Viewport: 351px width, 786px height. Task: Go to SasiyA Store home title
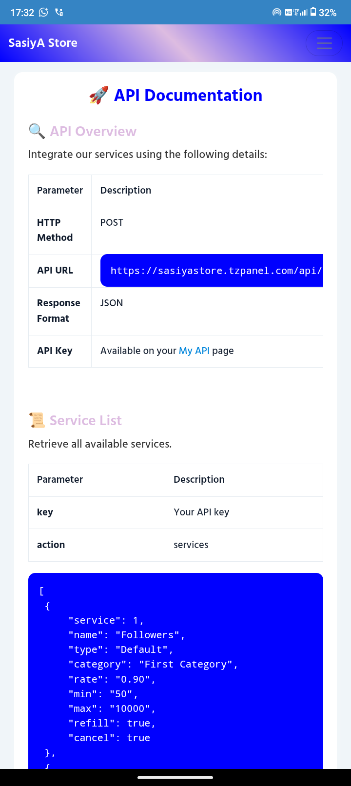pyautogui.click(x=43, y=43)
